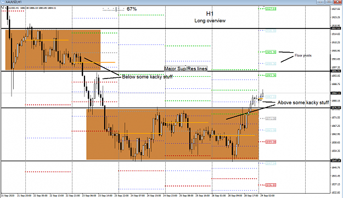Click the '28 Sep 09:00' time axis label

coord(235,196)
